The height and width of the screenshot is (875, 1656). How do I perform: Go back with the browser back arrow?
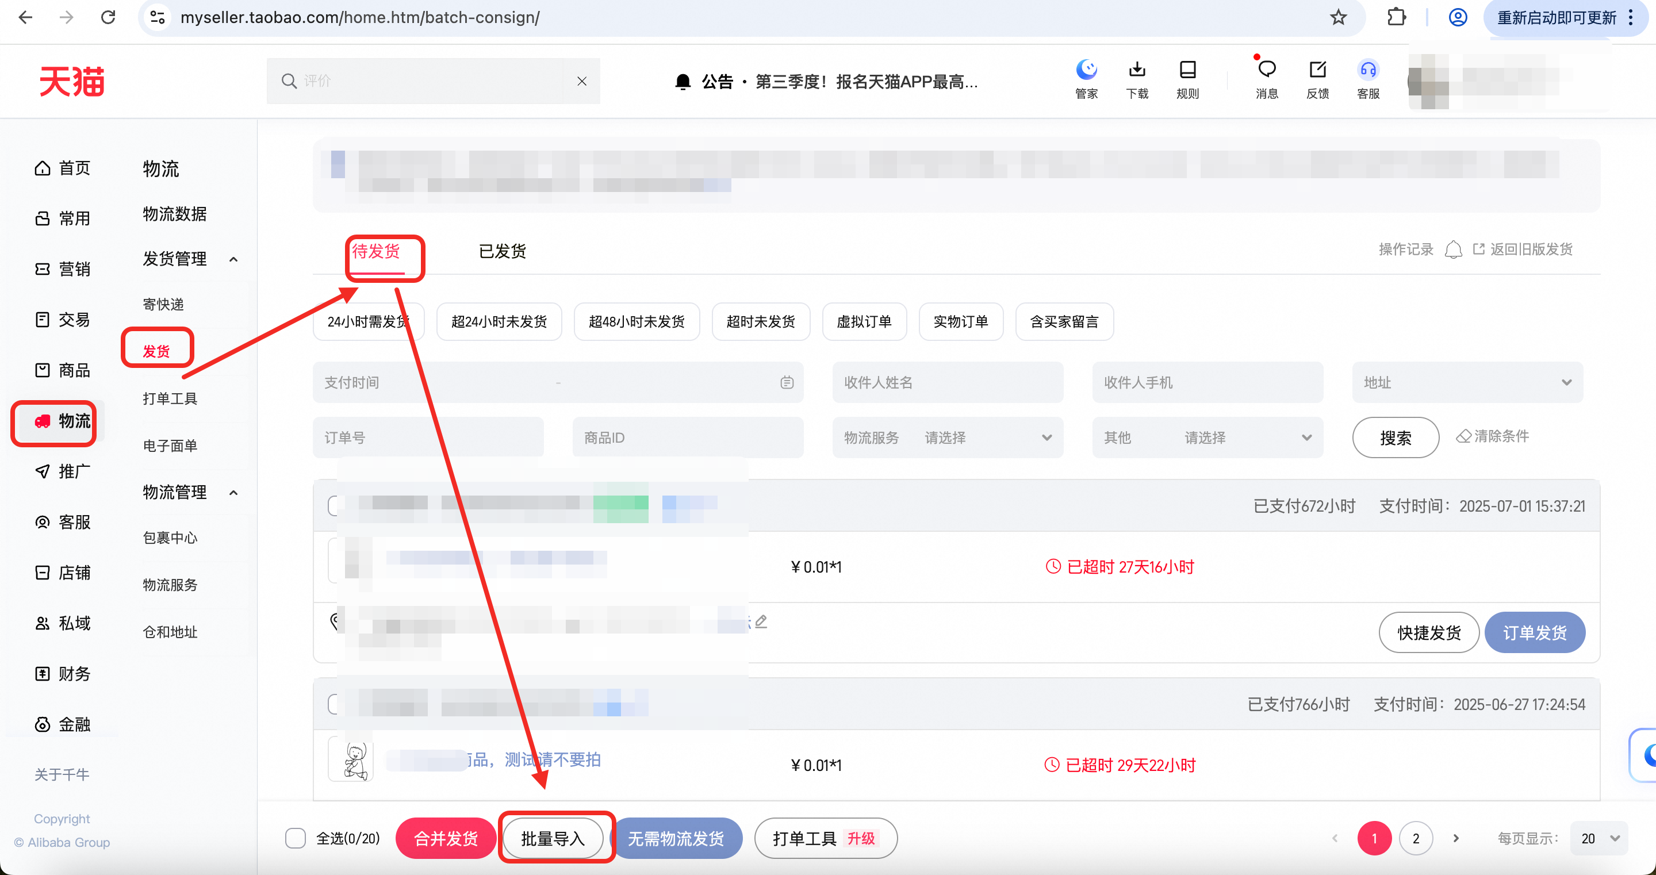(x=26, y=17)
